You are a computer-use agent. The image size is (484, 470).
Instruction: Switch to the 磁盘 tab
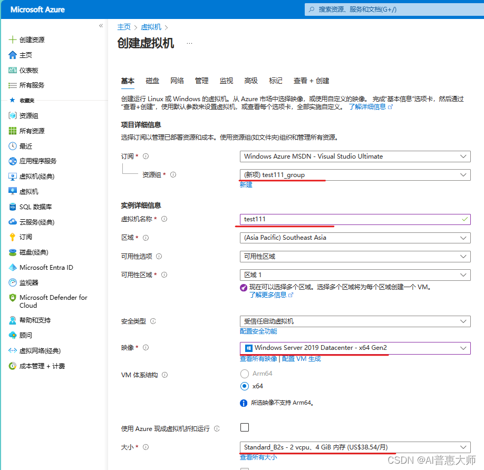pos(152,81)
